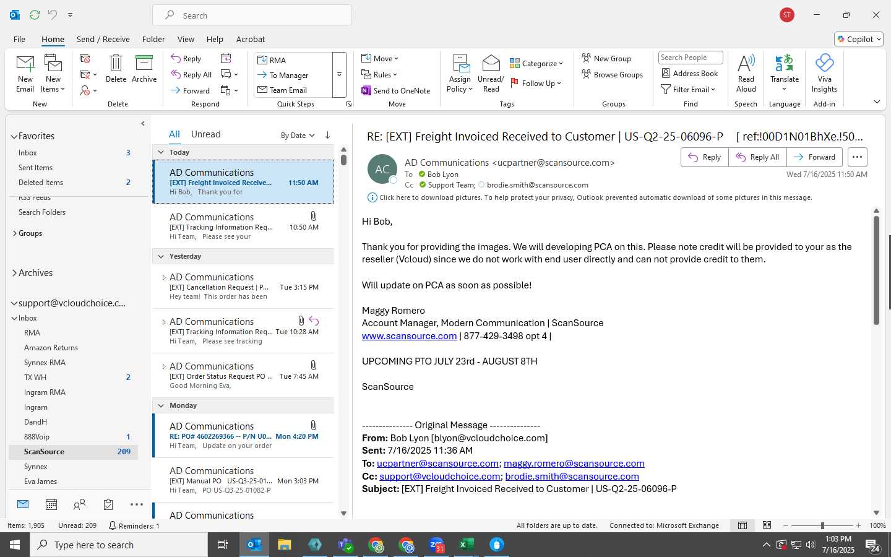The width and height of the screenshot is (891, 557).
Task: Click Reply in the reading pane
Action: click(x=705, y=157)
